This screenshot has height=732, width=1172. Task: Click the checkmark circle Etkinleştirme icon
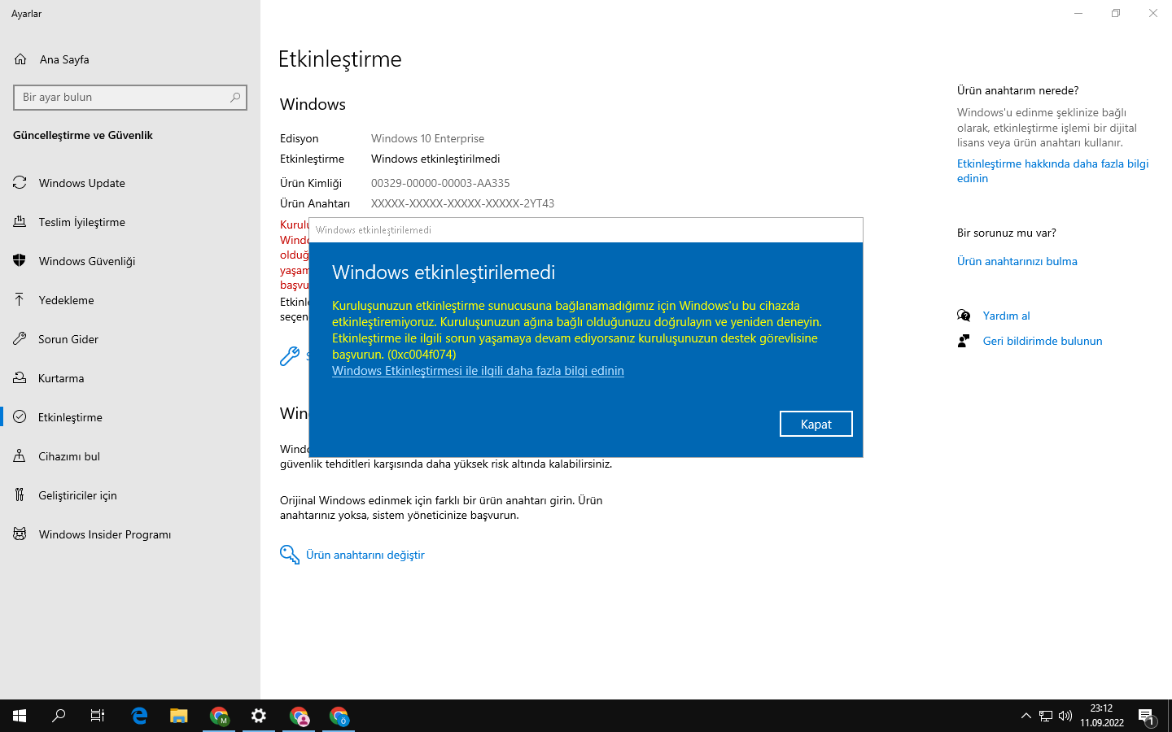20,417
